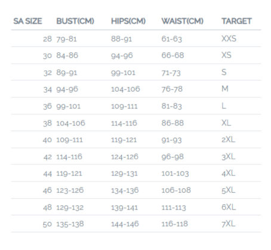Select SA size 40 row

click(136, 139)
